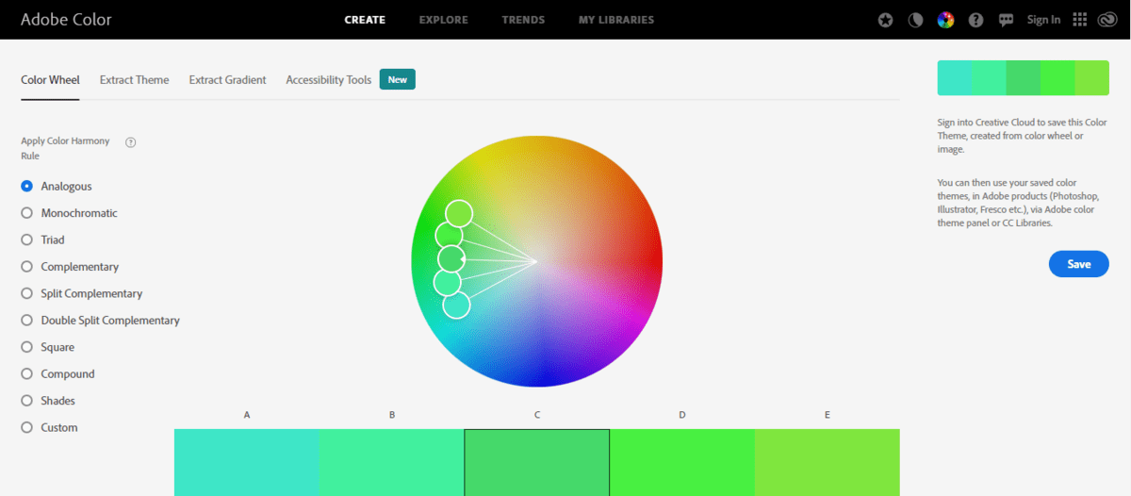The width and height of the screenshot is (1131, 496).
Task: Click the topmost color wheel handle
Action: [459, 213]
